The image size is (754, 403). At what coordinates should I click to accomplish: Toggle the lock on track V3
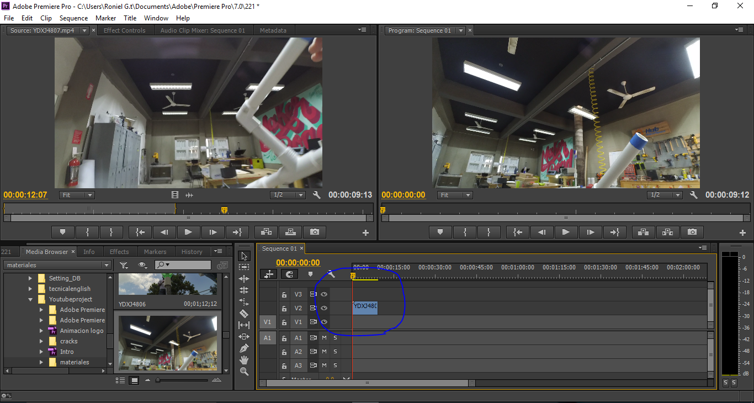[x=284, y=295]
